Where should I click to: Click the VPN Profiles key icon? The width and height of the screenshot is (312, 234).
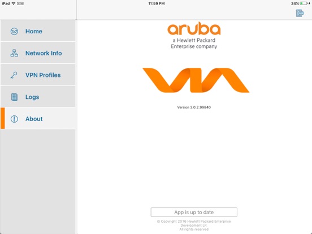click(14, 75)
